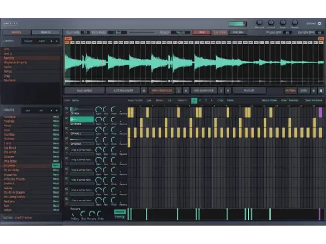Open the Main Editor tab
This screenshot has height=244, width=326.
click(x=84, y=91)
